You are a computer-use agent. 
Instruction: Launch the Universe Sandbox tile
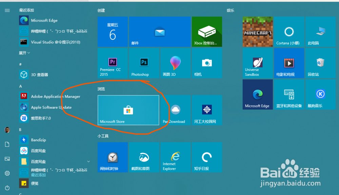(x=258, y=63)
